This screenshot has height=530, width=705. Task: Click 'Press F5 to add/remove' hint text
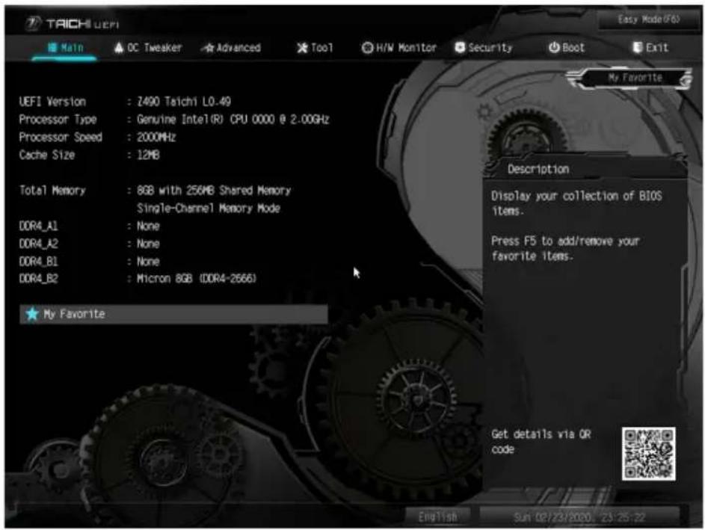pyautogui.click(x=565, y=249)
